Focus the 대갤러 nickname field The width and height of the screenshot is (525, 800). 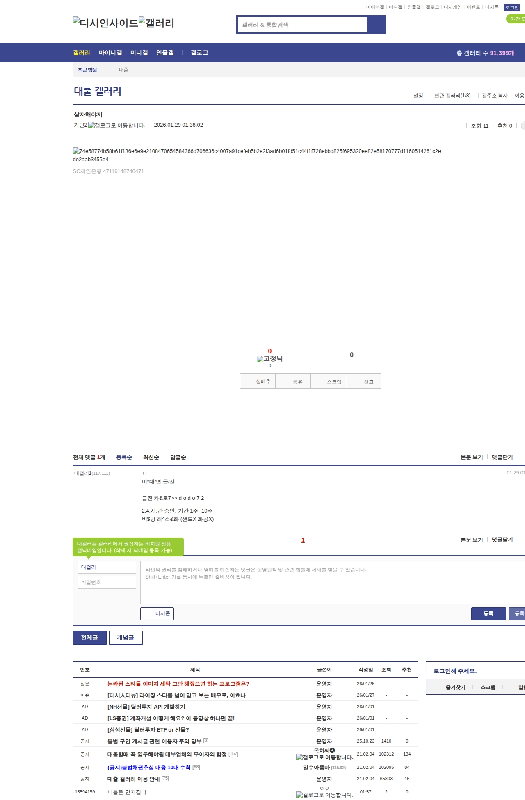(x=107, y=567)
